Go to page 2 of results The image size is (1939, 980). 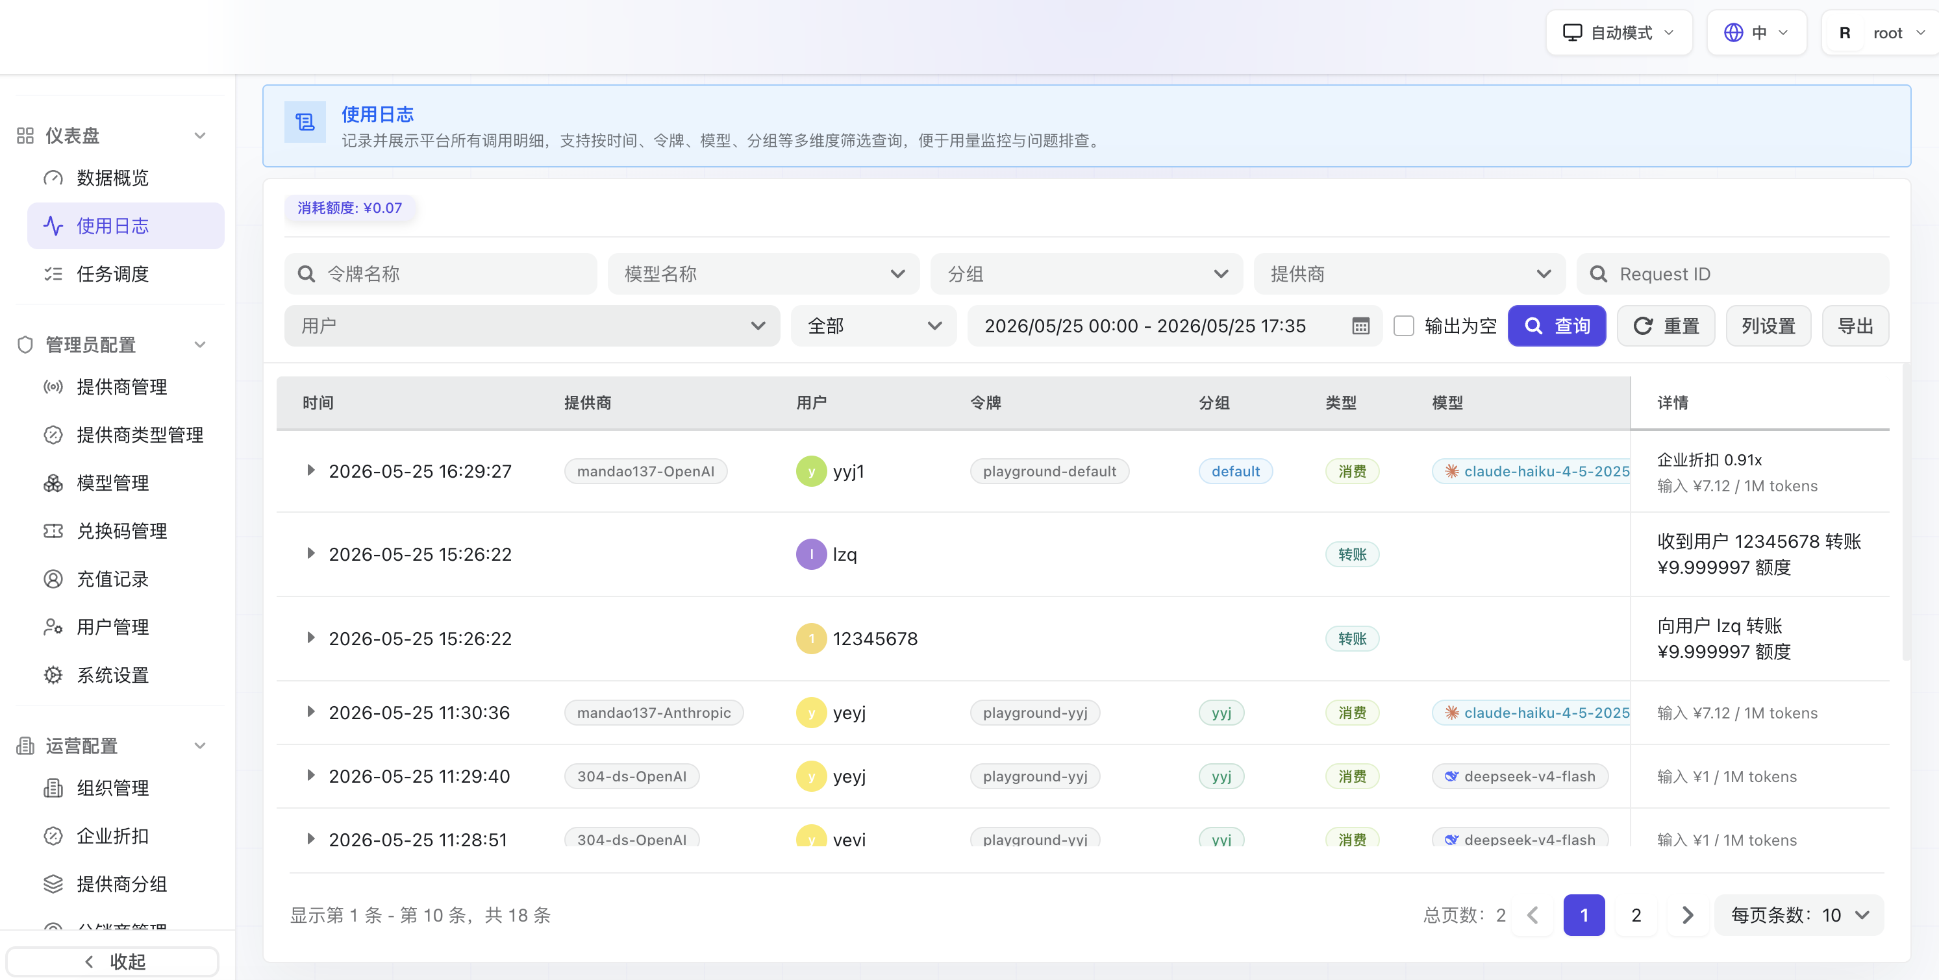(x=1636, y=914)
